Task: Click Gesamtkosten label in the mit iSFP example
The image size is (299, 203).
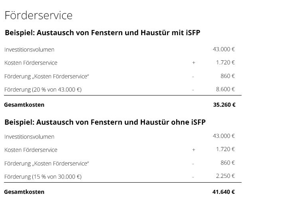Action: (24, 105)
